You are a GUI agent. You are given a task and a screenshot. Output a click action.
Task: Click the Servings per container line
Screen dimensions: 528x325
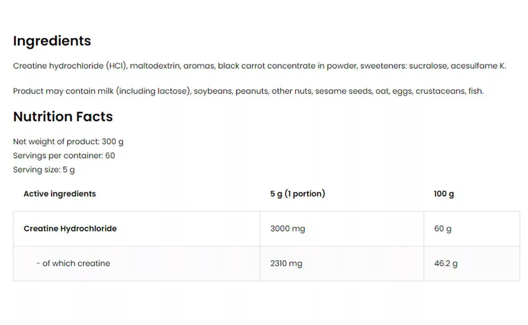64,155
